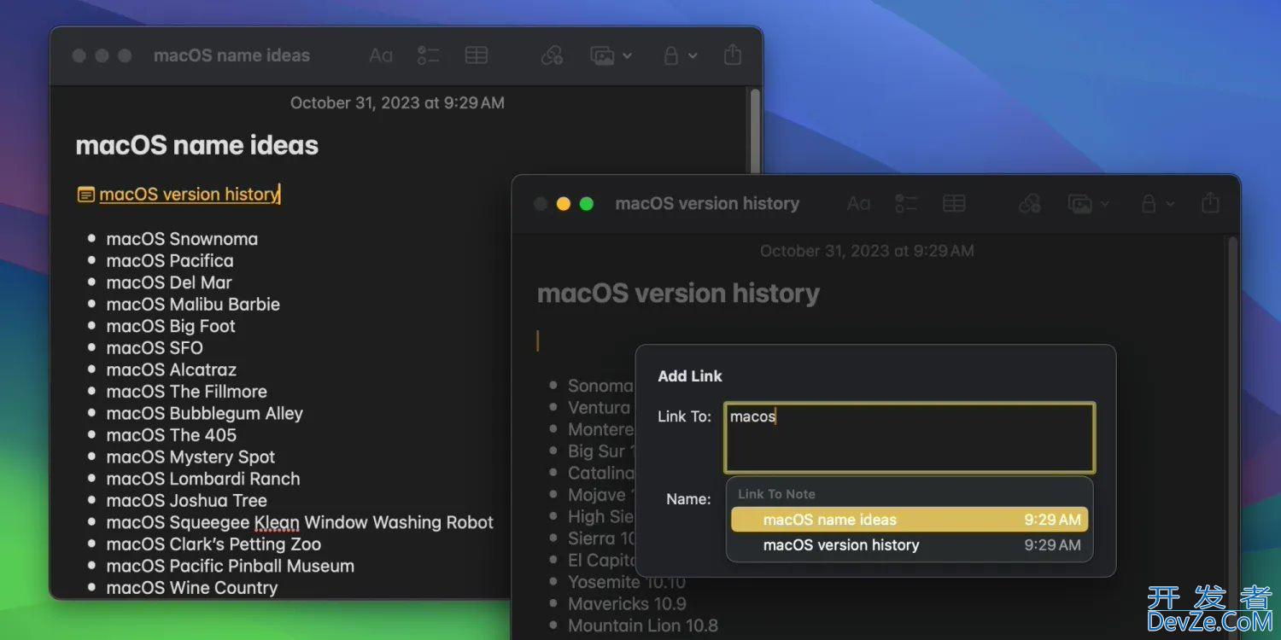The height and width of the screenshot is (640, 1281).
Task: Click 'macOS The 405' list item
Action: 172,435
